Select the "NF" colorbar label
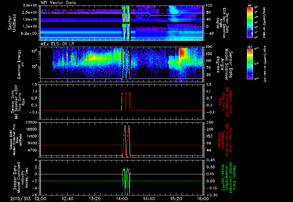The height and width of the screenshot is (202, 293). click(250, 6)
